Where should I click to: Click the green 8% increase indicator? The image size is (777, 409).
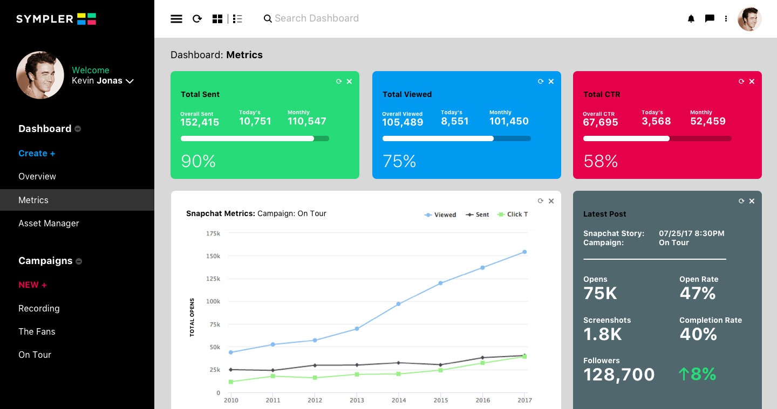698,375
